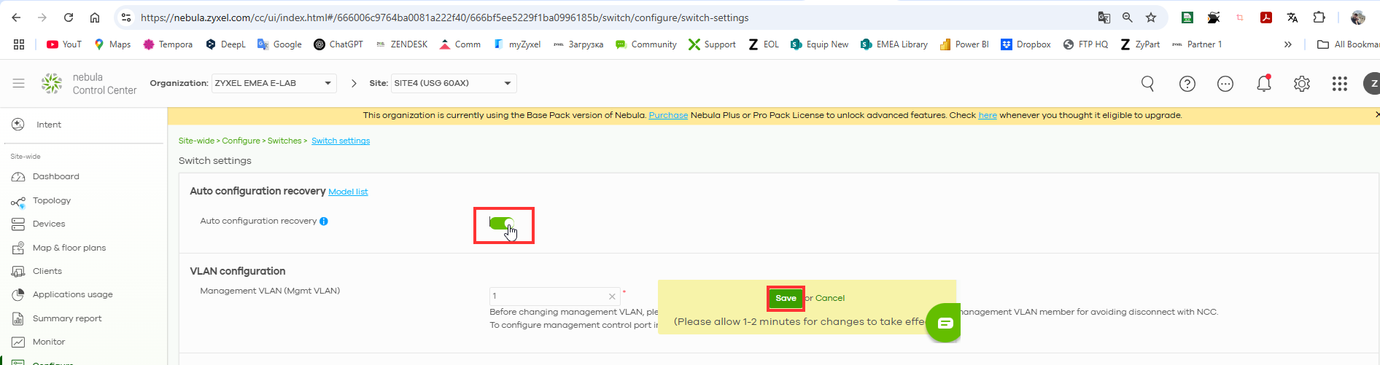The width and height of the screenshot is (1380, 365).
Task: Open the Nebula search icon
Action: click(1147, 84)
